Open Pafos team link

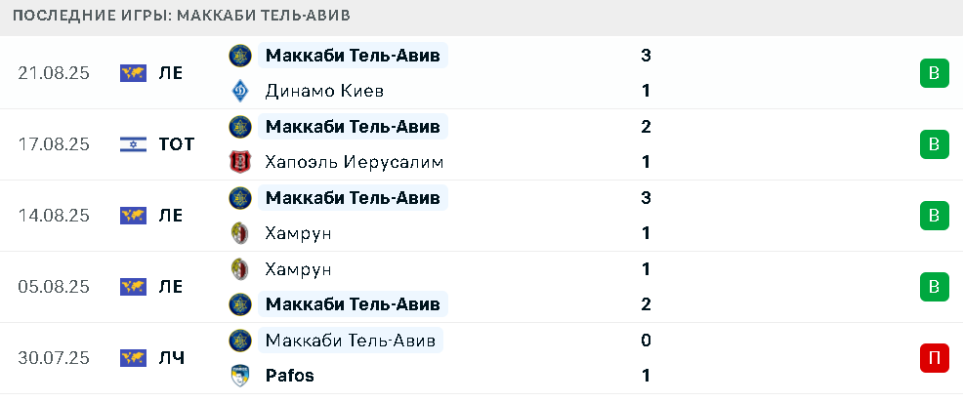click(289, 376)
